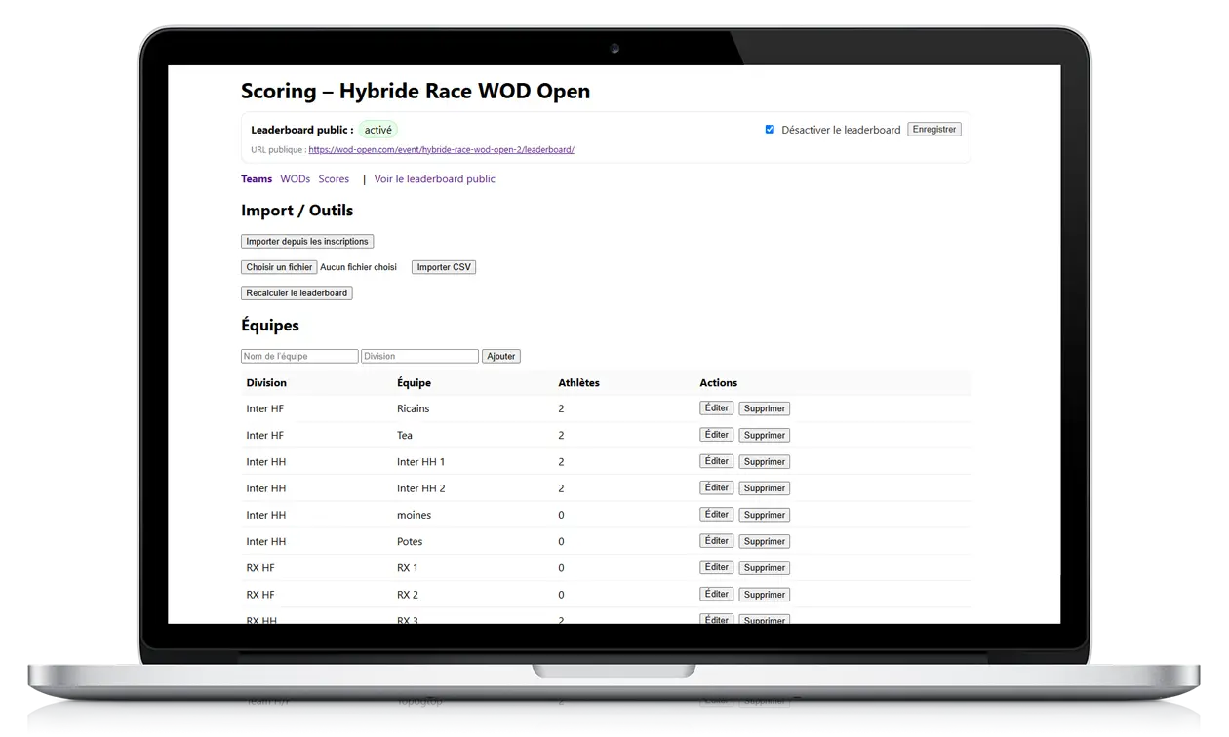Edit the Inter HH 1 team
Viewport: 1229px width, 737px height.
coord(716,461)
